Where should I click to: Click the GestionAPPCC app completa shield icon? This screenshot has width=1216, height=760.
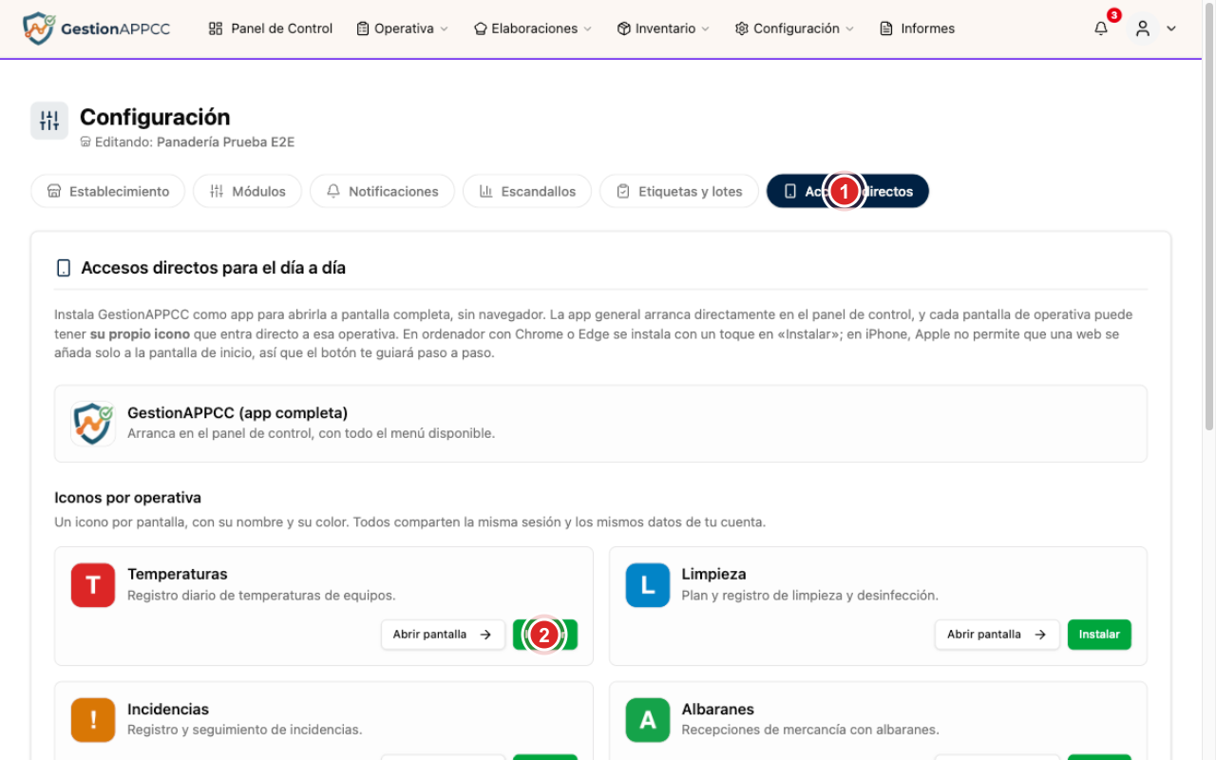click(x=93, y=424)
